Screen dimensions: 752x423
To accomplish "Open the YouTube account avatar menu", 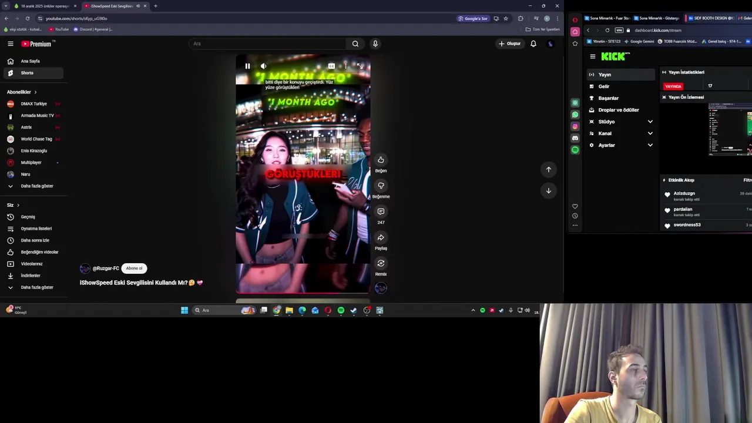I will coord(550,43).
